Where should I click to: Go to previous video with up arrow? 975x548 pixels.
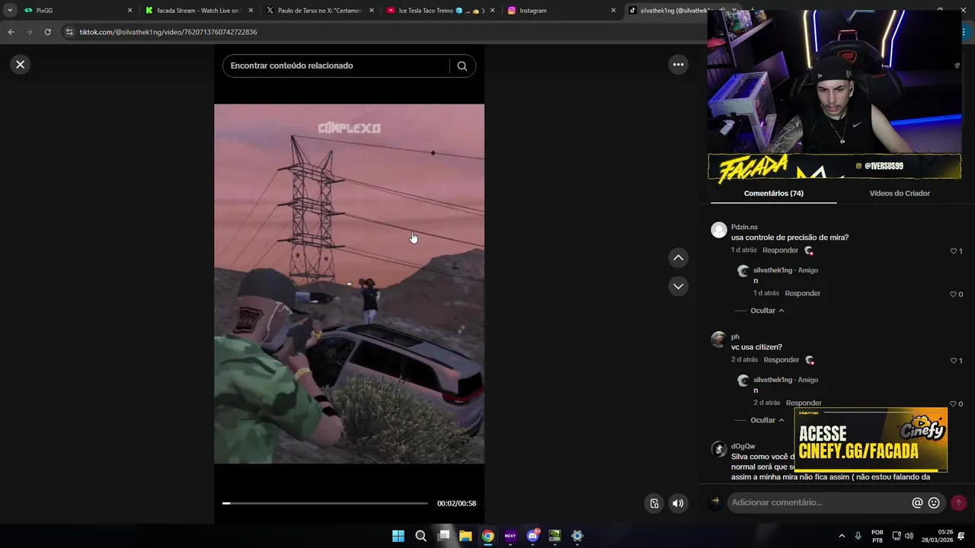678,258
